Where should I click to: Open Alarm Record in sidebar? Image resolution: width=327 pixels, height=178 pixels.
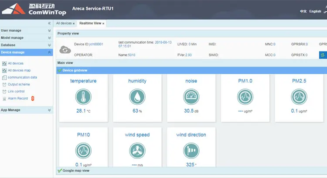[x=17, y=98]
